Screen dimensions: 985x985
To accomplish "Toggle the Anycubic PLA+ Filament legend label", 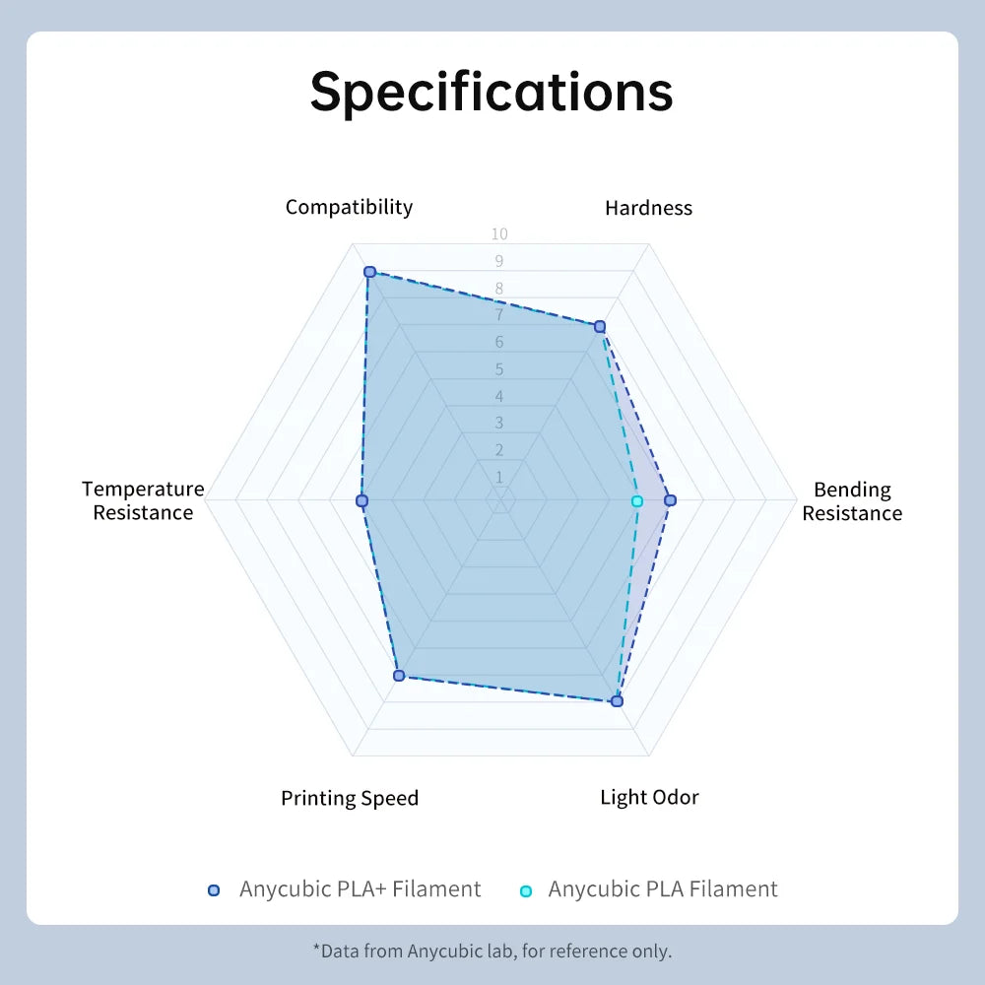I will (x=360, y=889).
